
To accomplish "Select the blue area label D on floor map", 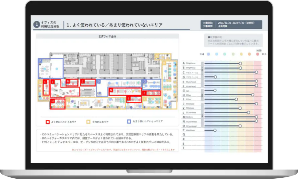I will 98,81.
